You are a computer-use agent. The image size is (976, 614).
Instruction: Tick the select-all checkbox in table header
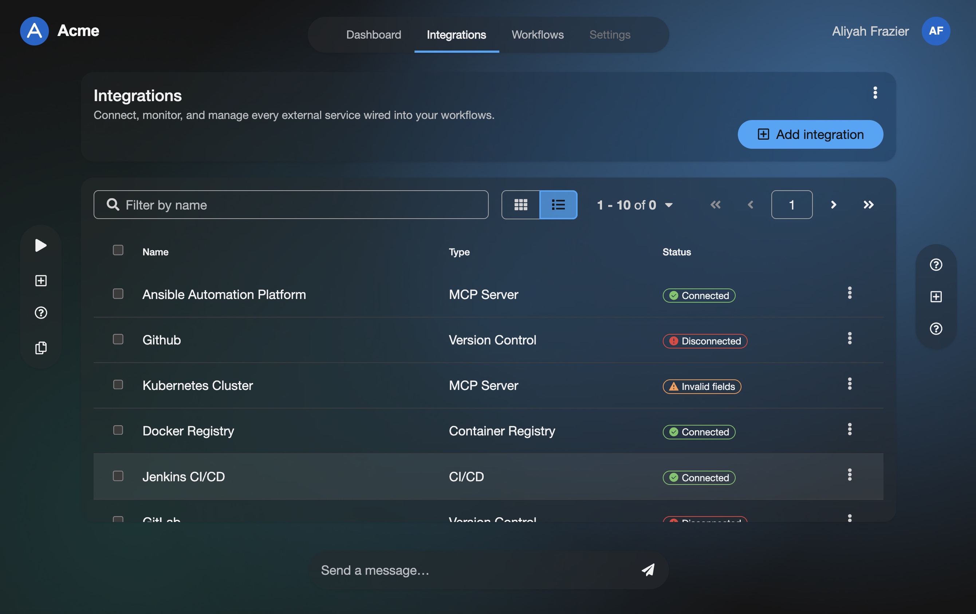click(118, 250)
